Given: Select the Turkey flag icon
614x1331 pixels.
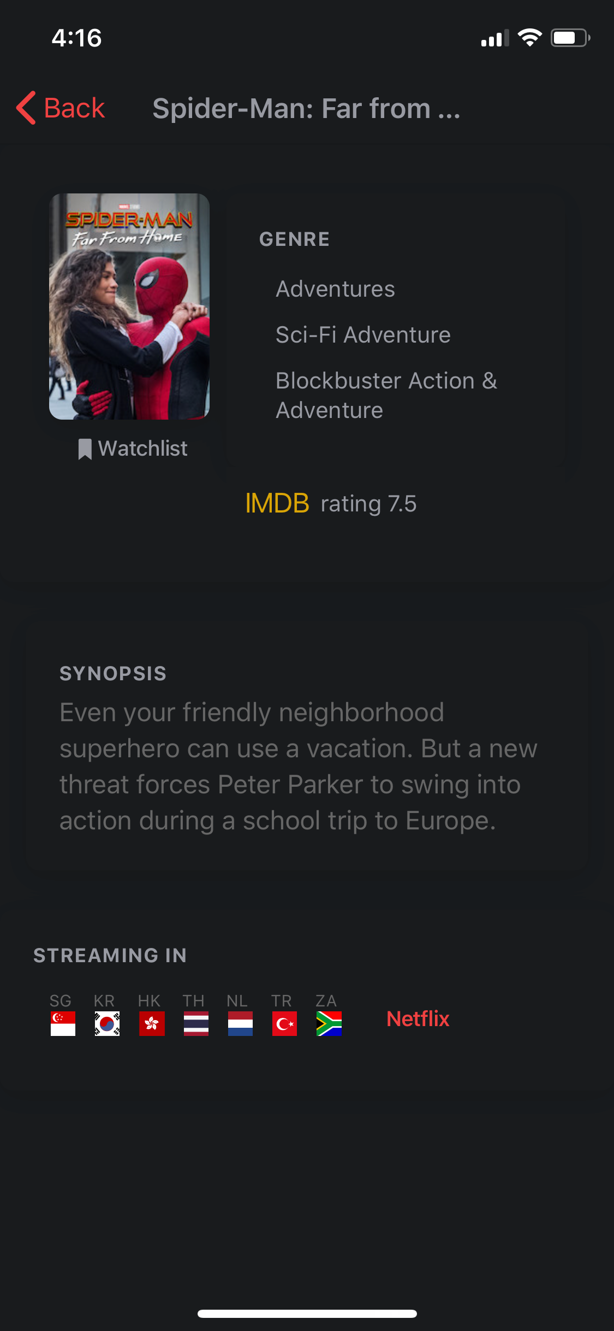Looking at the screenshot, I should (284, 1023).
